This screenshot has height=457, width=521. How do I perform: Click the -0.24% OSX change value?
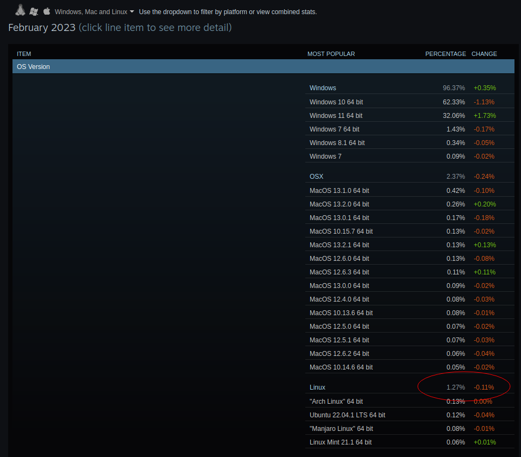[484, 176]
